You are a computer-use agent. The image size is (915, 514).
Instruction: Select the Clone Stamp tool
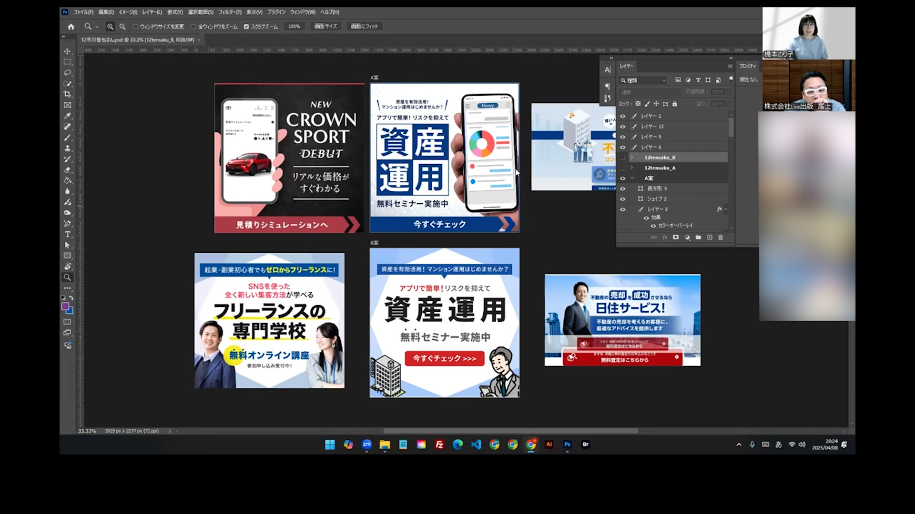(x=67, y=148)
